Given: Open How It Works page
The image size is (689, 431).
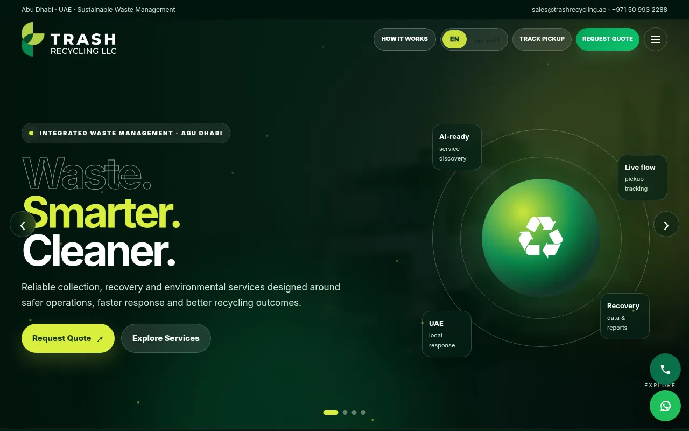Looking at the screenshot, I should [x=405, y=39].
